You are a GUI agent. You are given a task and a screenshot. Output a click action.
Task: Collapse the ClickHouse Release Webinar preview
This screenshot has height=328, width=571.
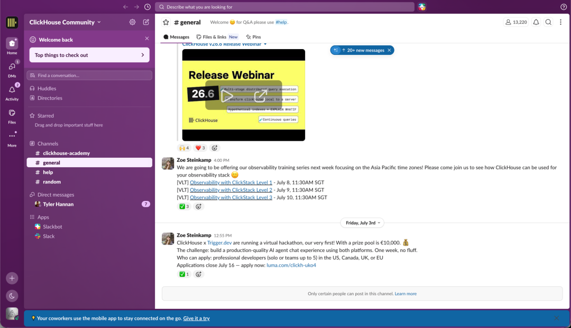coord(265,44)
